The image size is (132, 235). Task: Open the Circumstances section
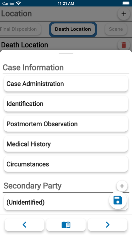pos(66,164)
